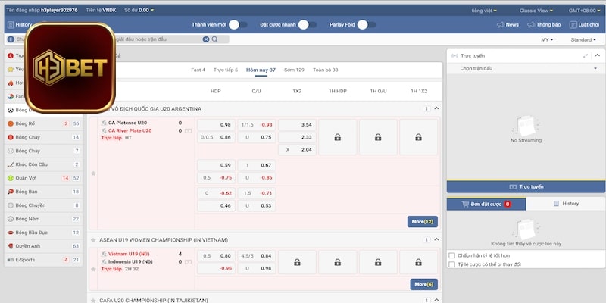Open Luật chơi rules icon
Viewport: 606px width, 303px height.
pos(573,25)
